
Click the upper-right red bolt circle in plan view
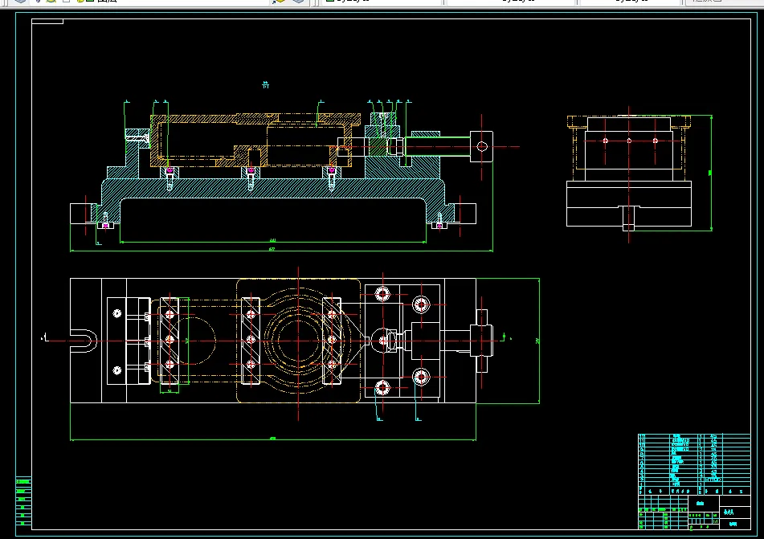(423, 304)
